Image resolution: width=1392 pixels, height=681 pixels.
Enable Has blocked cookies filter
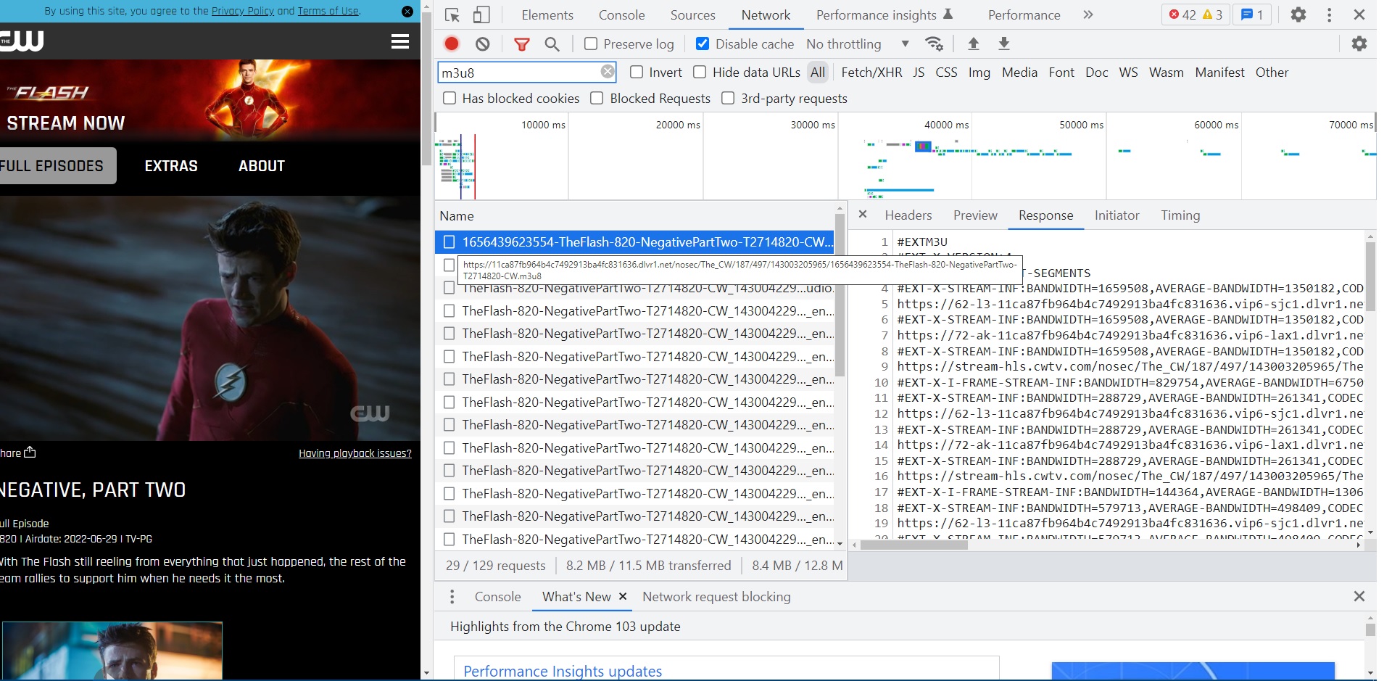point(449,98)
